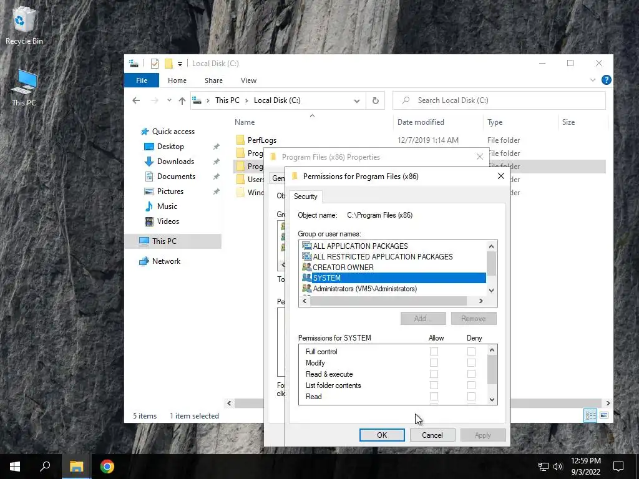Click the properties checkmark icon in title bar
The image size is (639, 479).
point(155,64)
